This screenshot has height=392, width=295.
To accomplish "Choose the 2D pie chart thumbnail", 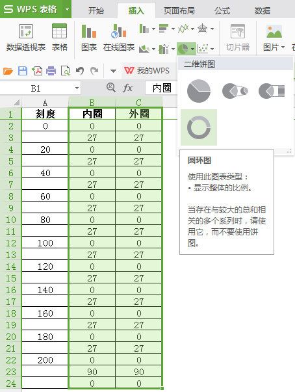I will 199,91.
